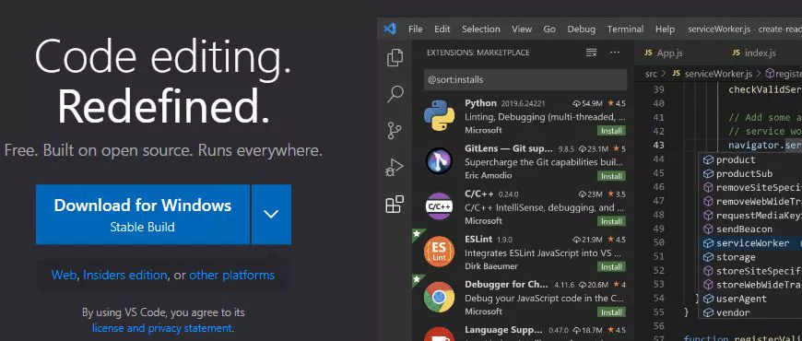Open the Insiders edition link
Screen dimensions: 802x341
tap(124, 275)
